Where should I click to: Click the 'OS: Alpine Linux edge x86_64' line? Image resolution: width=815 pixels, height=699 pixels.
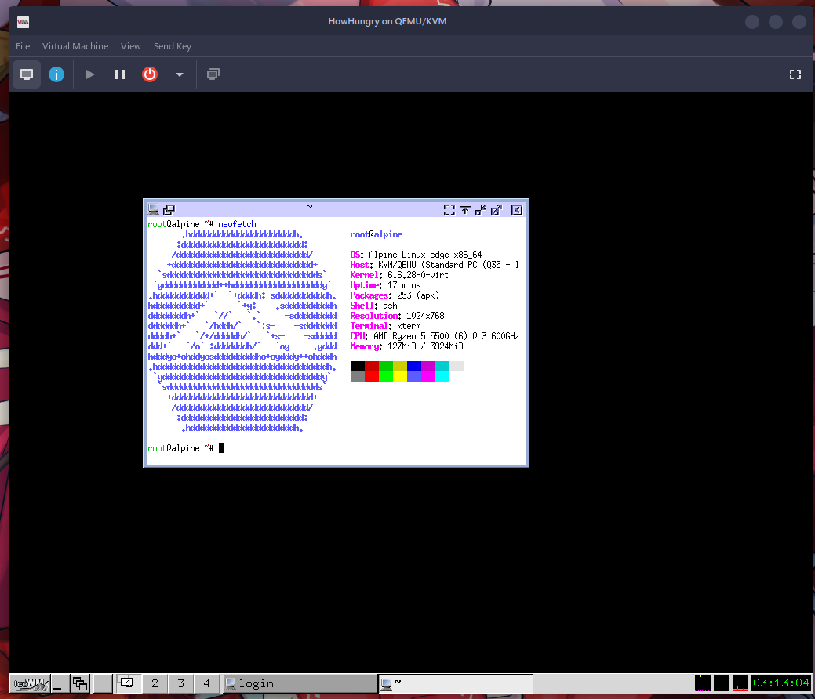coord(416,255)
